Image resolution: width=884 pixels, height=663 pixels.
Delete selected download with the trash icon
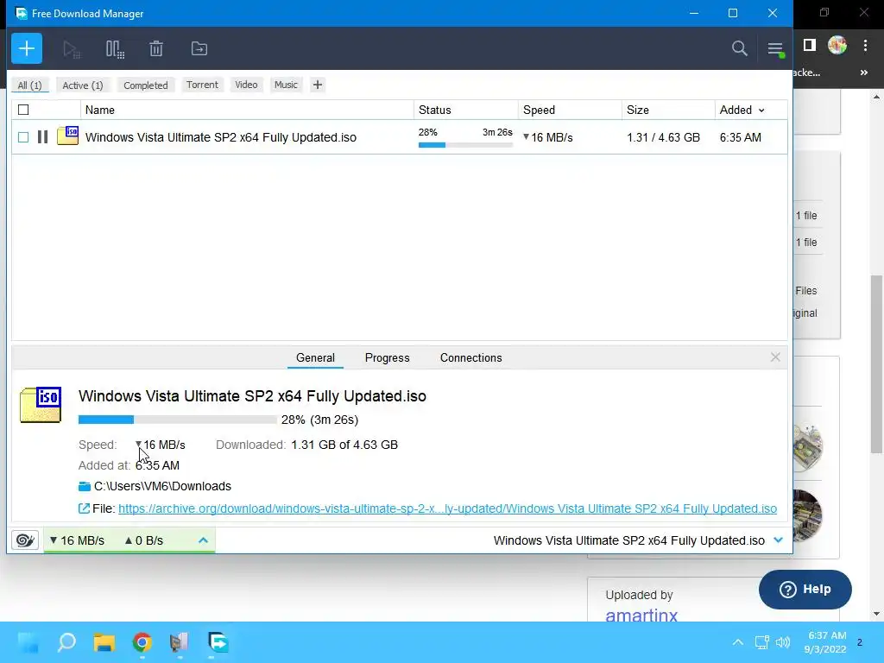pyautogui.click(x=156, y=49)
